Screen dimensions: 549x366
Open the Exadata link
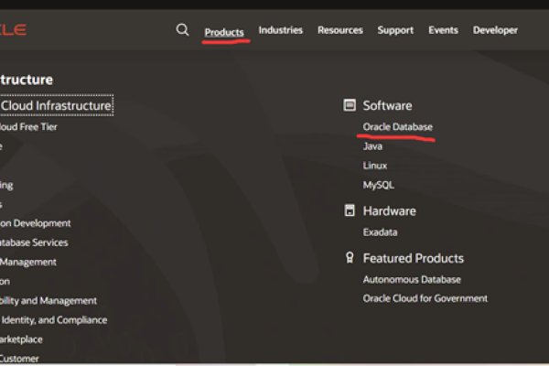[x=380, y=232]
